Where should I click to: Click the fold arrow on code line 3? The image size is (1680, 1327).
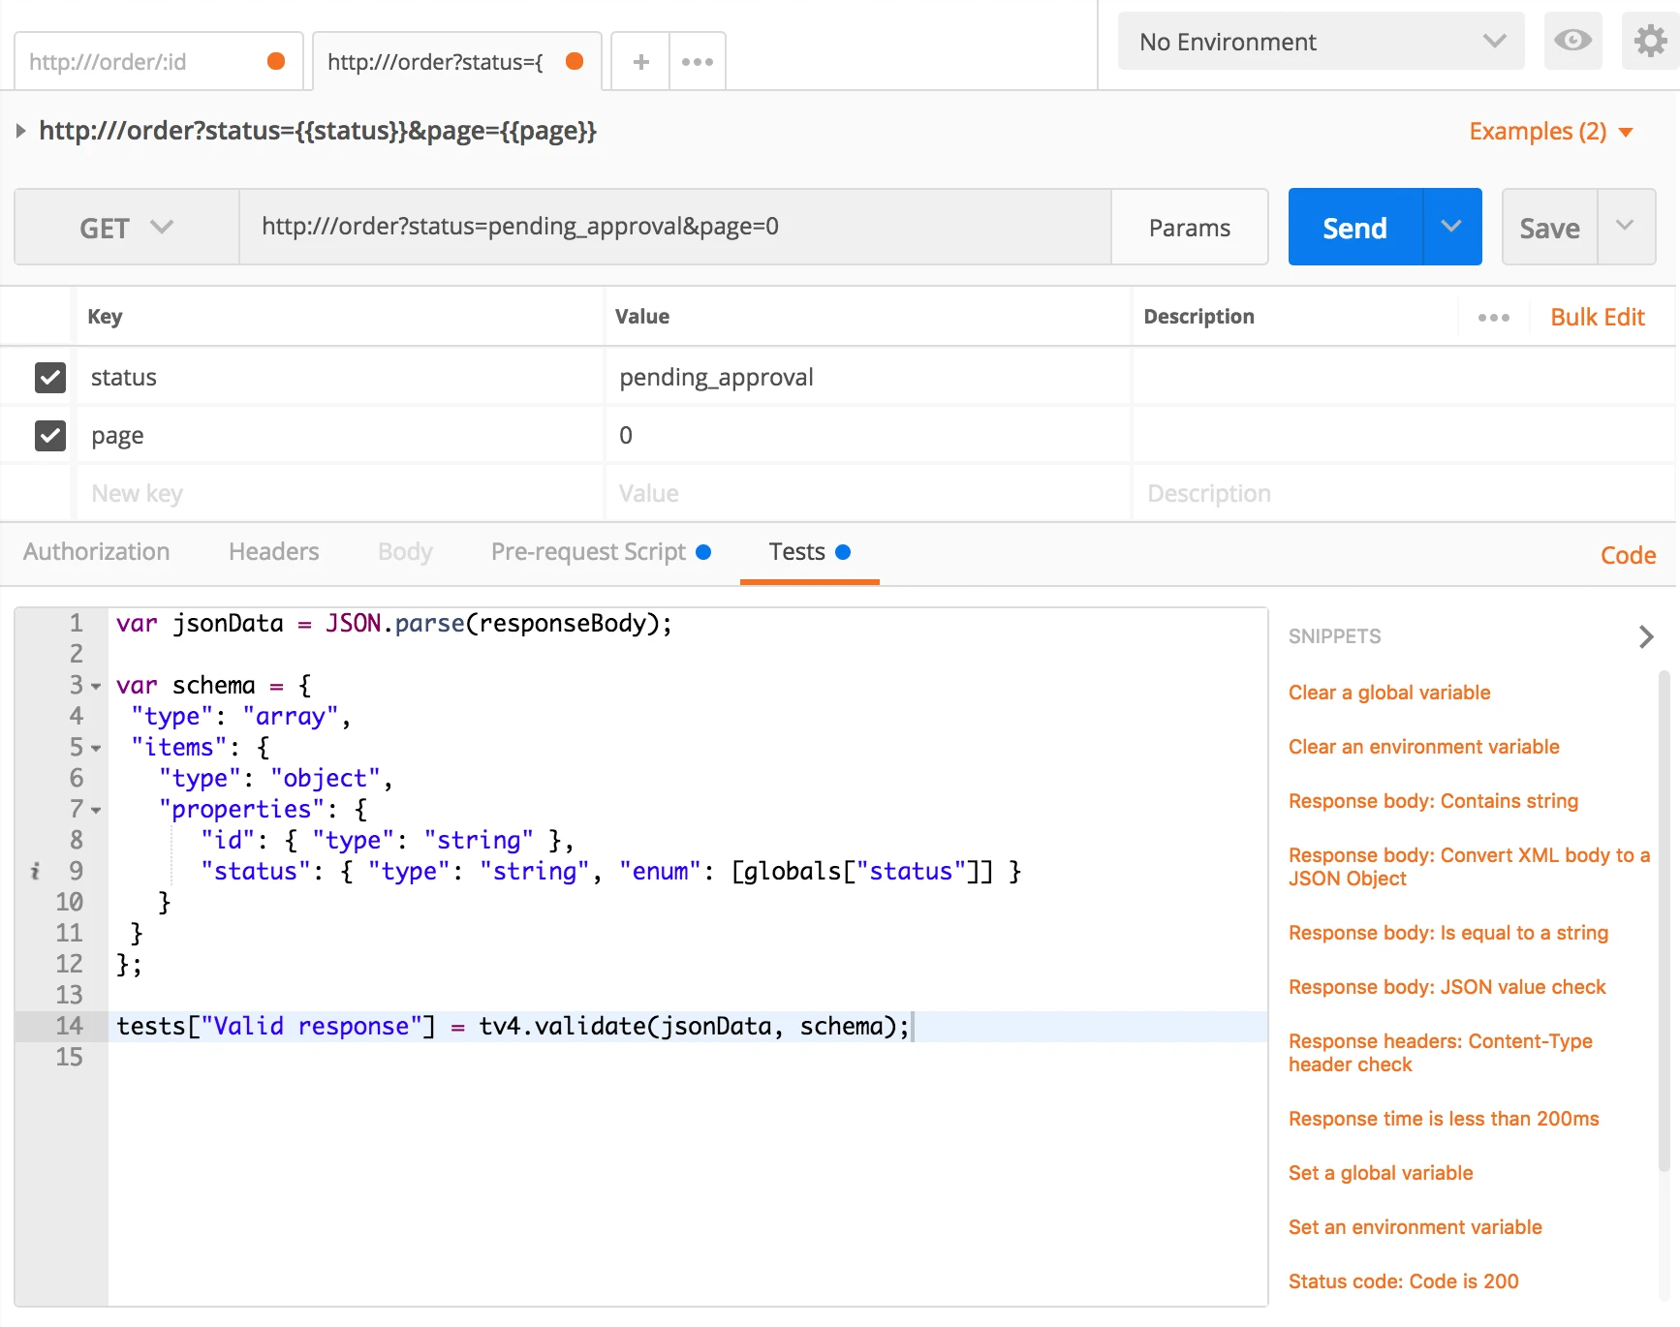coord(96,687)
